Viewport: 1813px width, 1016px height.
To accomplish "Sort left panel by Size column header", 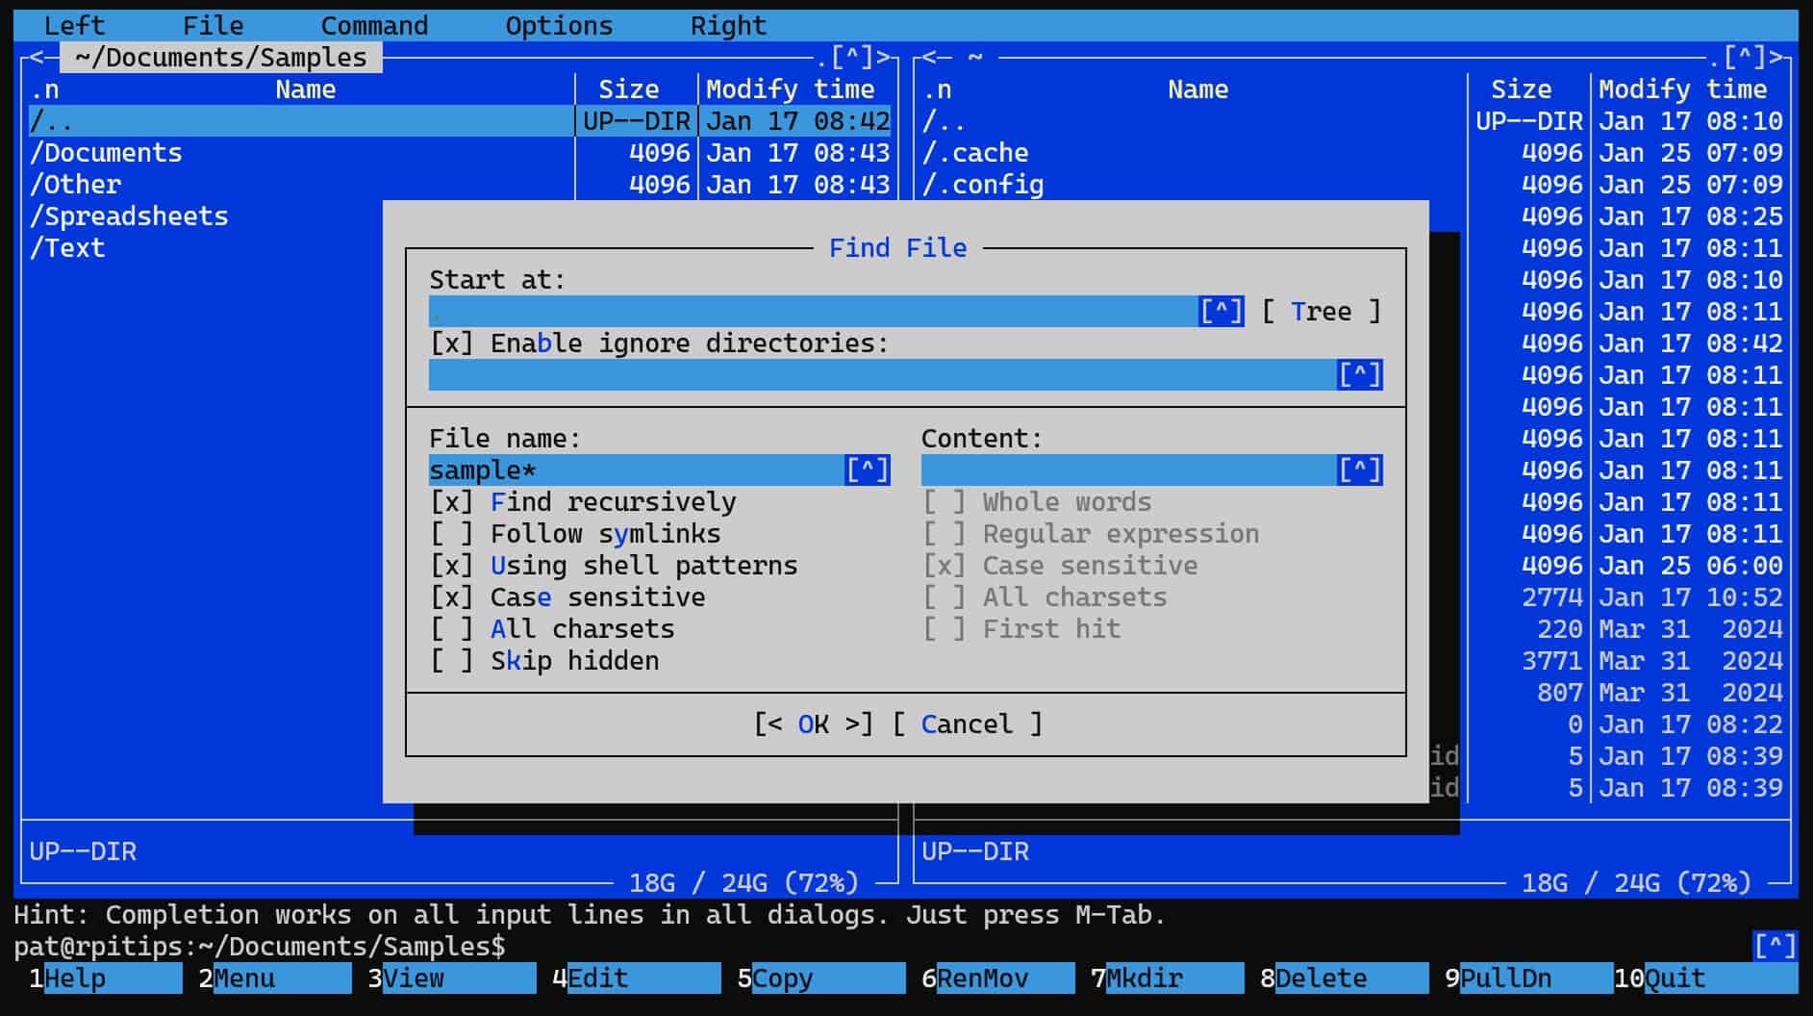I will 628,89.
